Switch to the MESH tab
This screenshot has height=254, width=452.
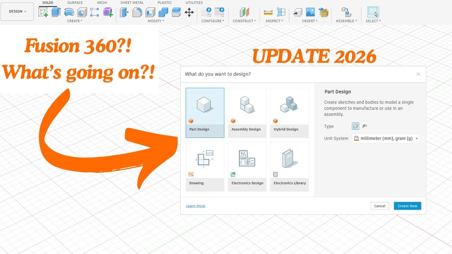pos(102,3)
